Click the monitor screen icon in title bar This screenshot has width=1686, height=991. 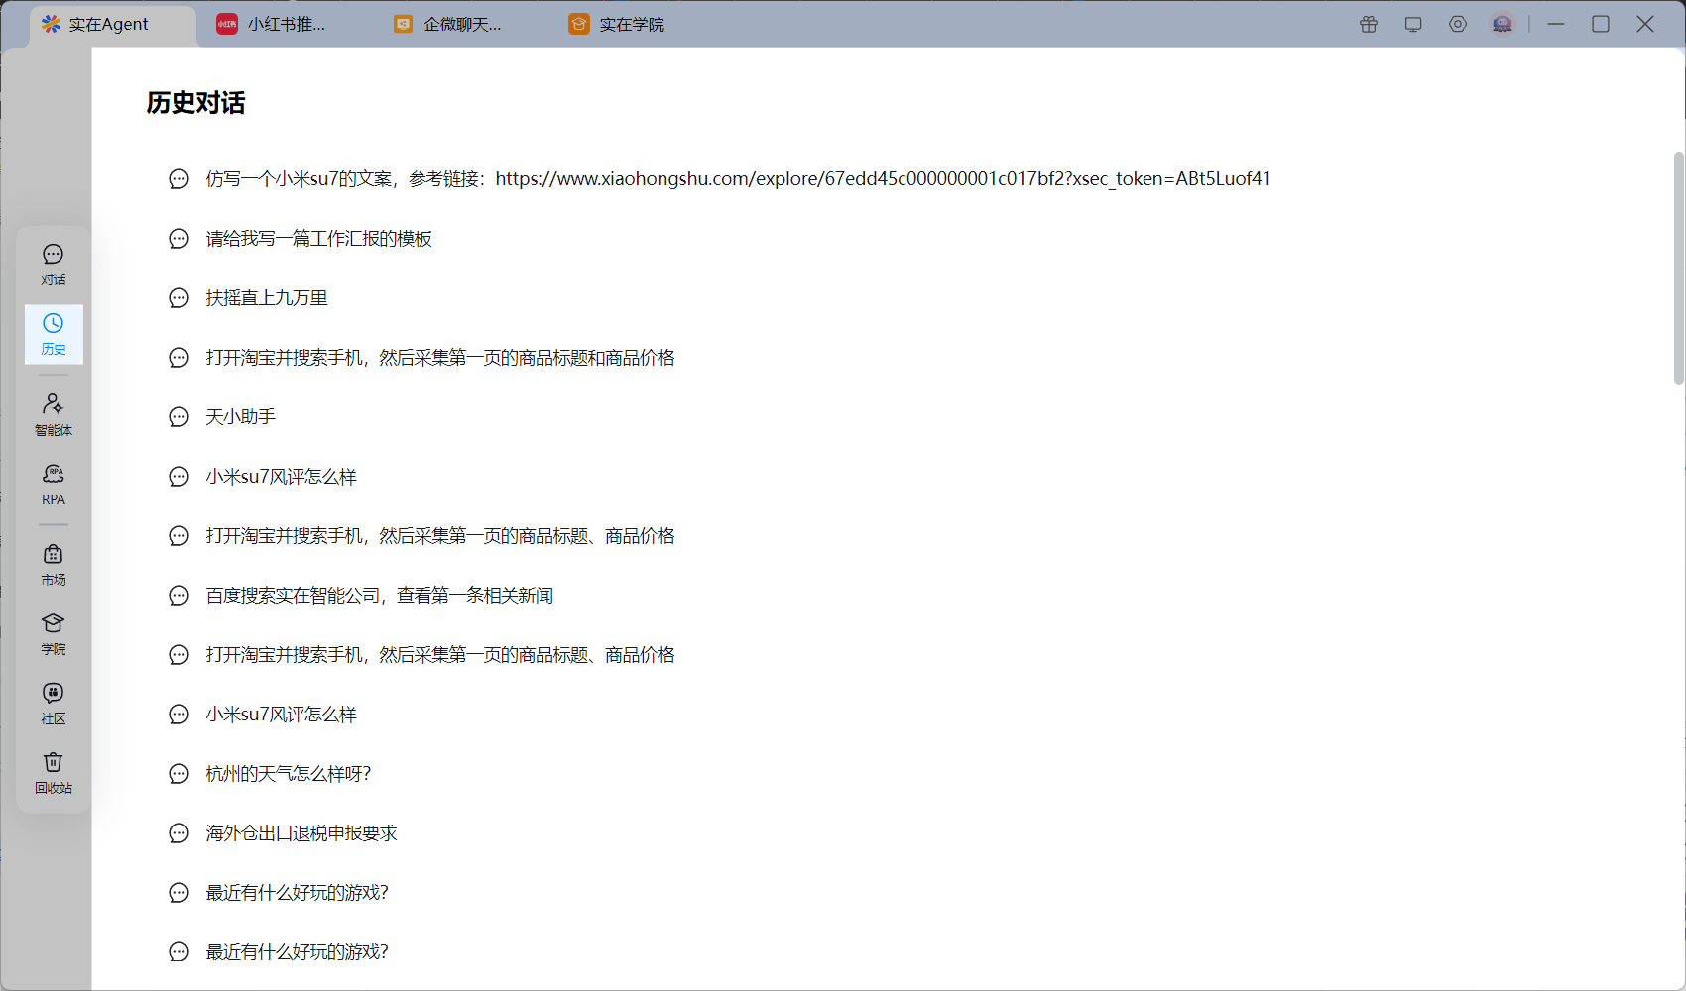1413,24
